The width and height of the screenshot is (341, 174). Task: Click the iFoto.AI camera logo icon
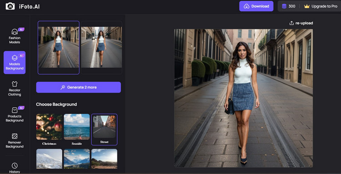click(10, 6)
